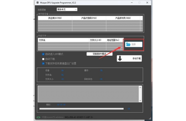Click the Wuque DFU app icon in title bar
The image size is (186, 121).
tap(38, 2)
